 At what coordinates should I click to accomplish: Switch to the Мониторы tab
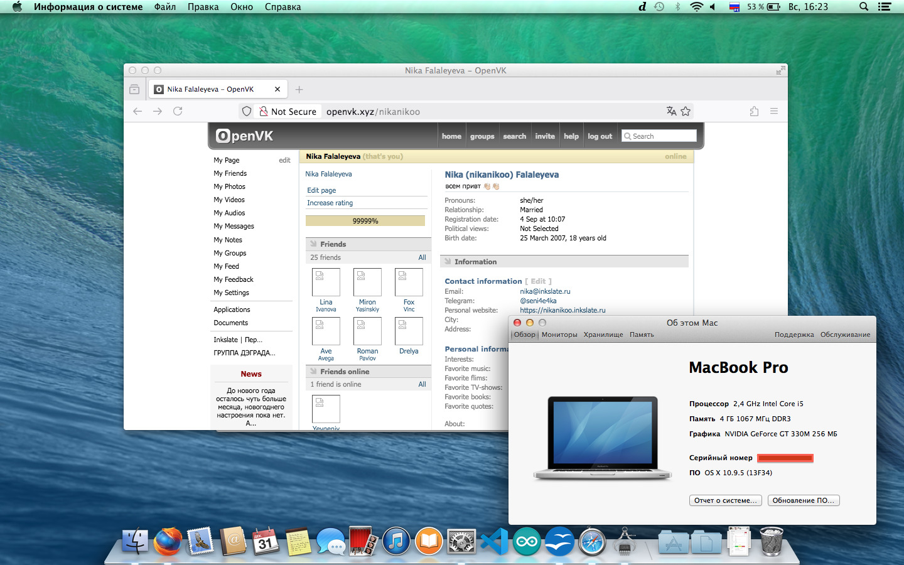pyautogui.click(x=559, y=335)
